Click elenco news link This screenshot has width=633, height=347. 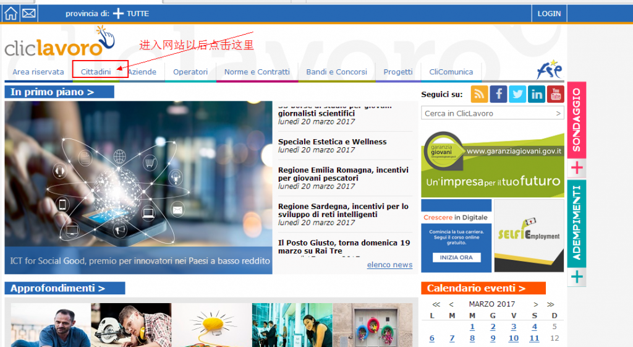[x=389, y=265]
